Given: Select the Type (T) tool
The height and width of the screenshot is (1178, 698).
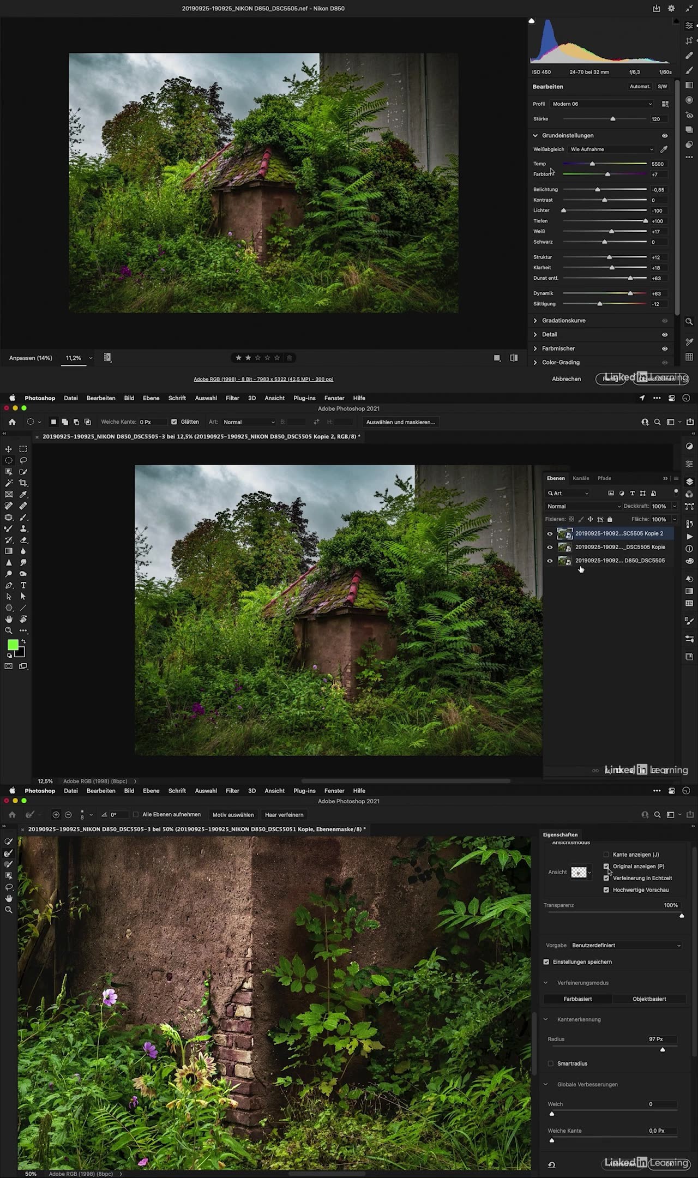Looking at the screenshot, I should point(23,585).
